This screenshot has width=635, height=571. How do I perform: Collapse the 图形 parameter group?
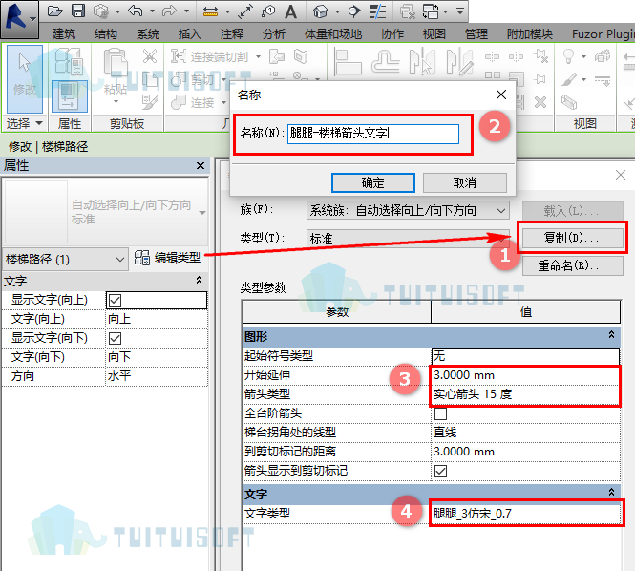[x=611, y=335]
